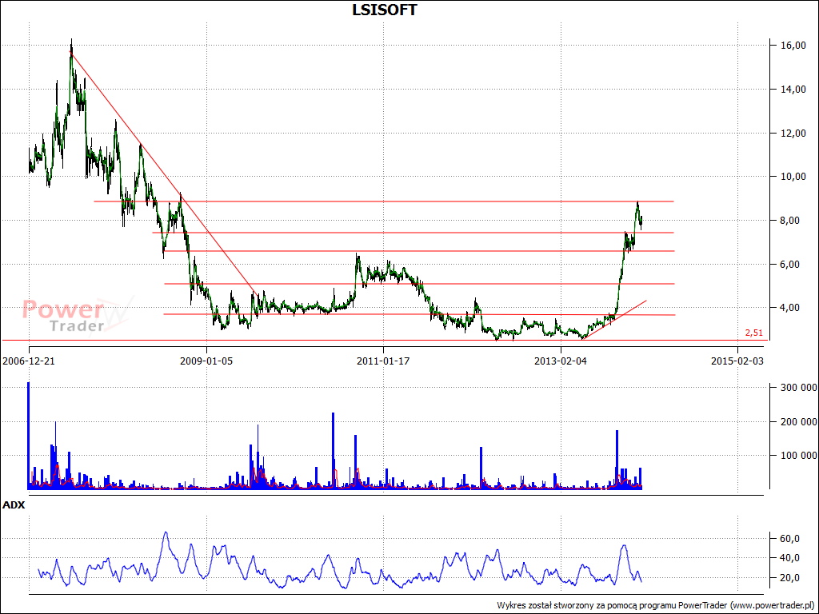Click the 2006-12-21 date label
Screen dimensions: 819x614
tap(29, 361)
